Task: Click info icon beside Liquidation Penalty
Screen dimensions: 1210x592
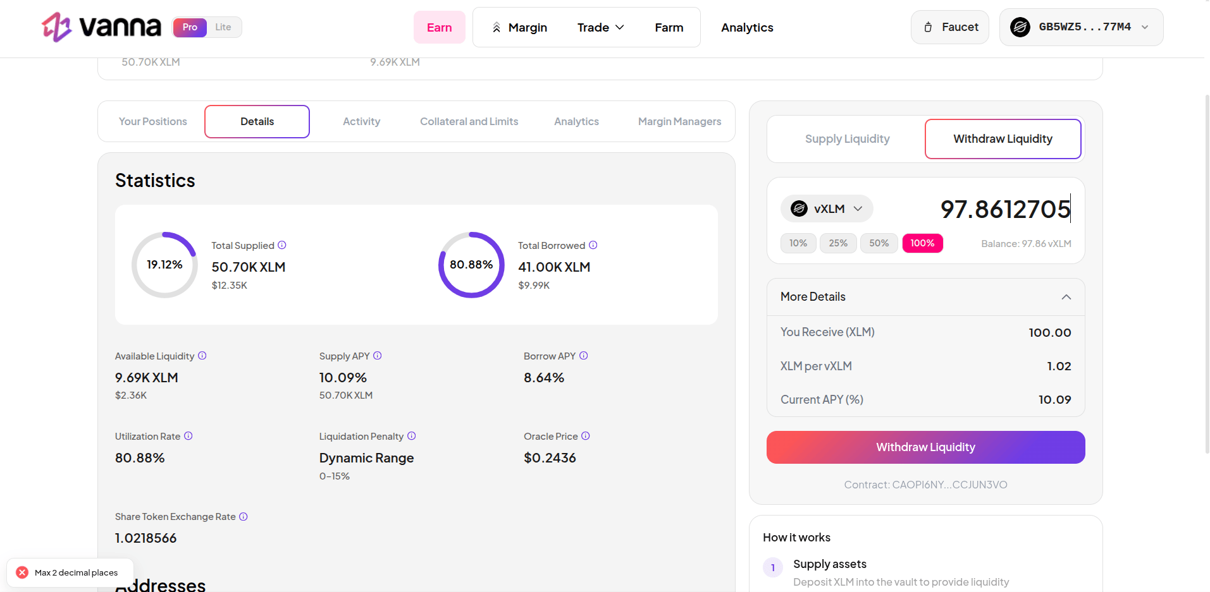Action: [x=412, y=436]
